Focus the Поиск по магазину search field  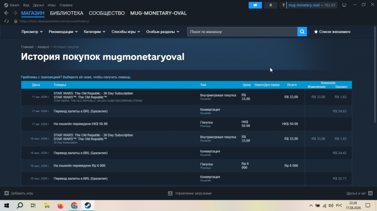(x=242, y=32)
